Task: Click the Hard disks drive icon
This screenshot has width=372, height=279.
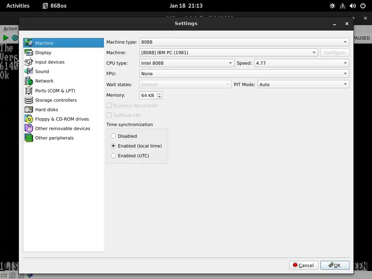Action: click(x=29, y=109)
